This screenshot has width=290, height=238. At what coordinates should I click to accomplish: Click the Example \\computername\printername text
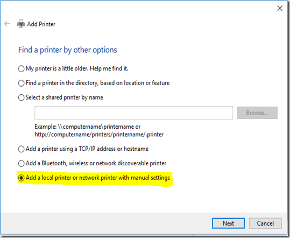(x=88, y=127)
